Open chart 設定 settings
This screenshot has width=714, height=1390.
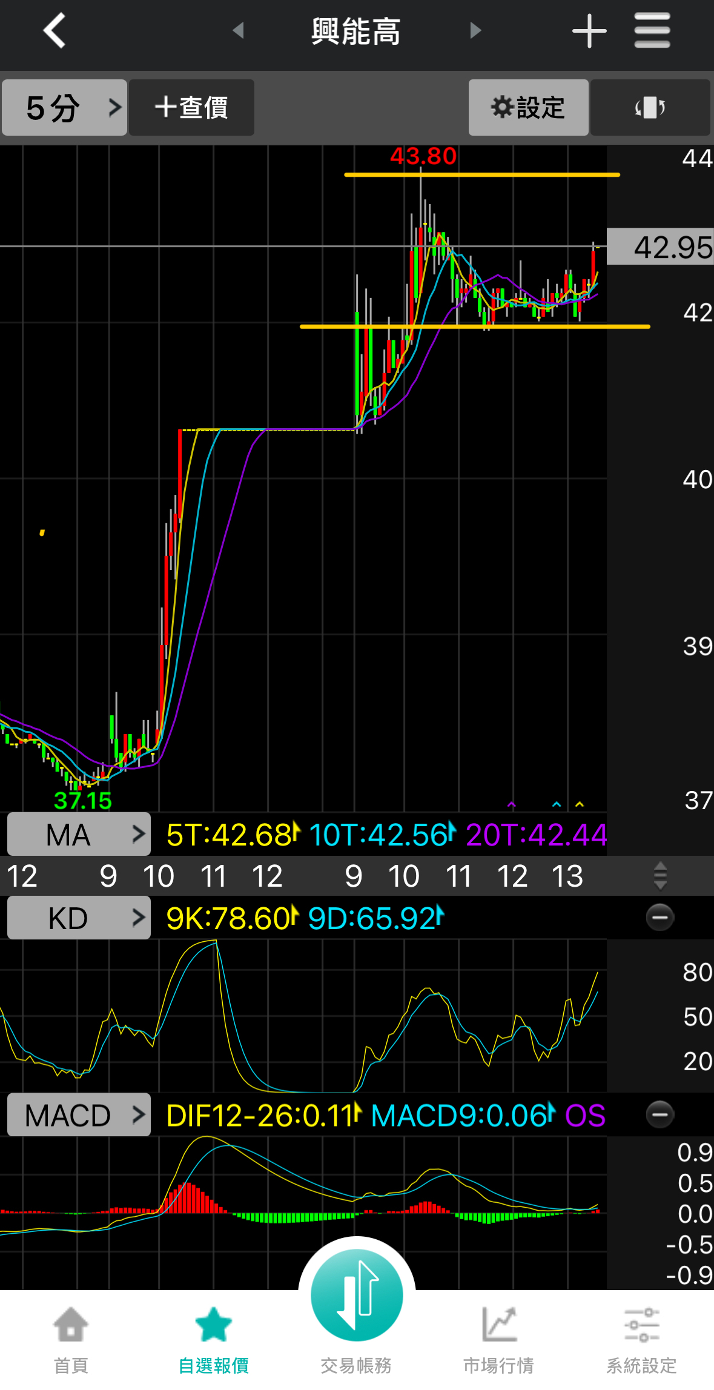point(528,108)
